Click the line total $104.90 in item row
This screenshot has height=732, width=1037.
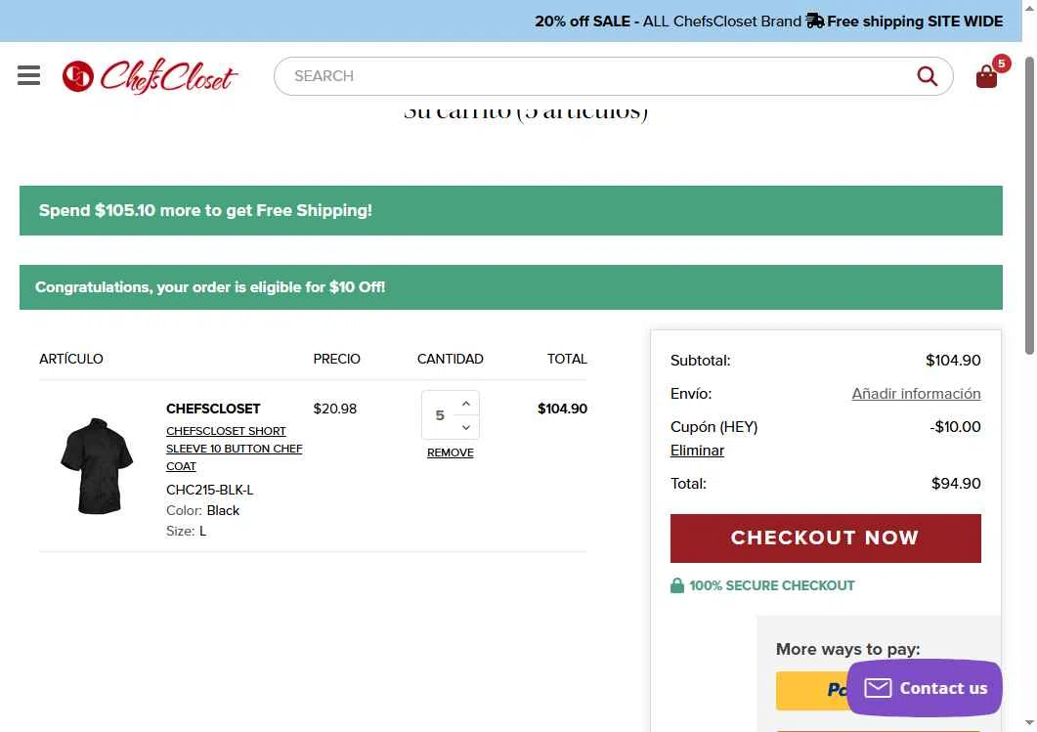(562, 409)
